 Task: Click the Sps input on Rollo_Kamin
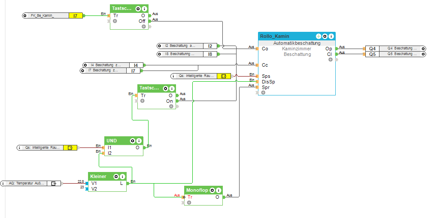pos(266,76)
